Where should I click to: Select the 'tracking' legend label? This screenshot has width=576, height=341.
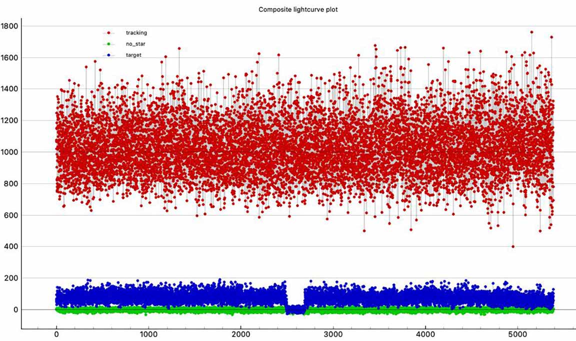click(136, 32)
